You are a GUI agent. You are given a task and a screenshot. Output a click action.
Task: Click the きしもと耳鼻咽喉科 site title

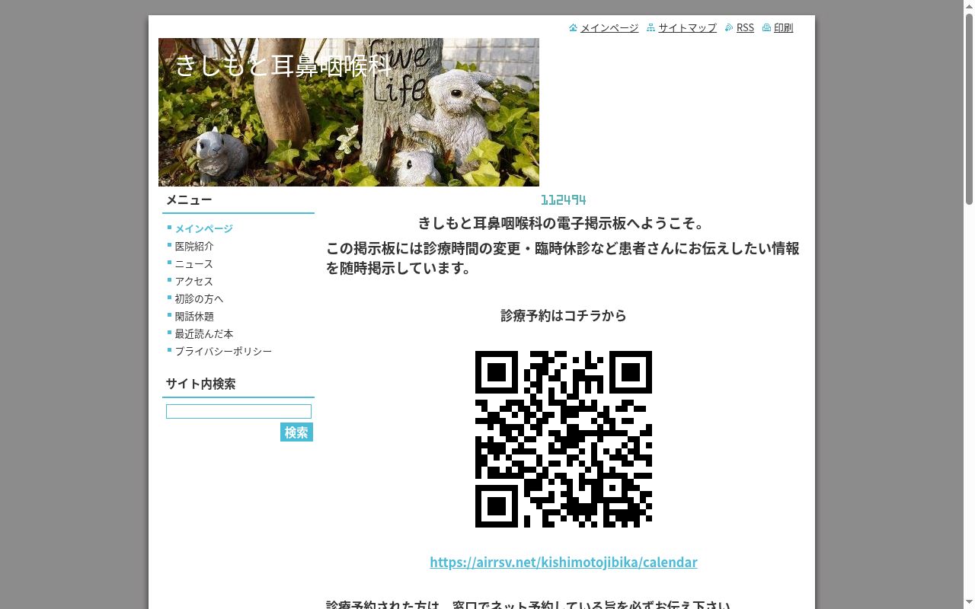(283, 65)
